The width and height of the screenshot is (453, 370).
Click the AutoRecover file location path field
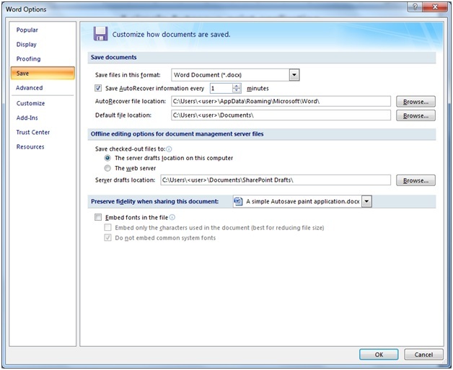coord(281,102)
